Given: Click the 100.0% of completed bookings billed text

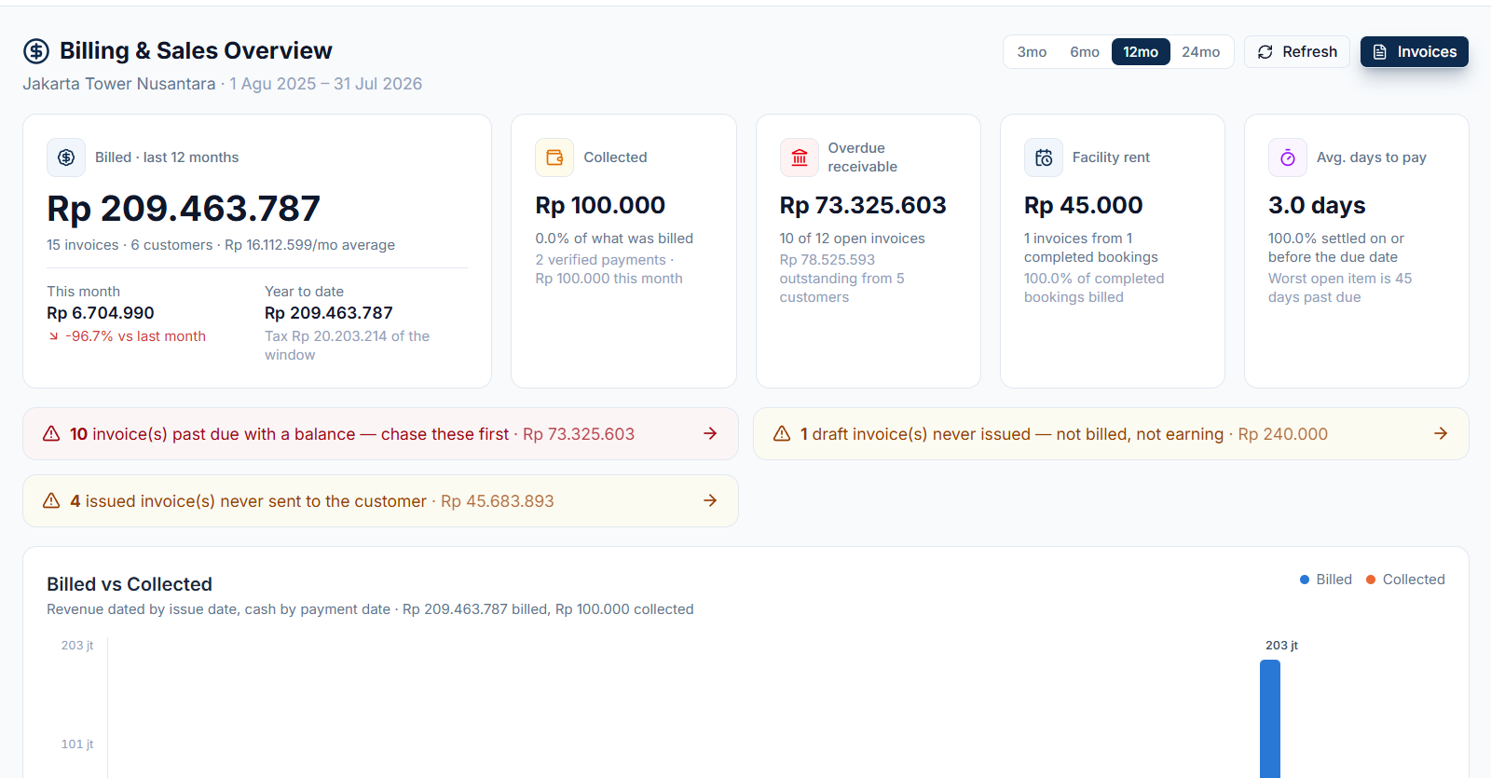Looking at the screenshot, I should tap(1094, 288).
